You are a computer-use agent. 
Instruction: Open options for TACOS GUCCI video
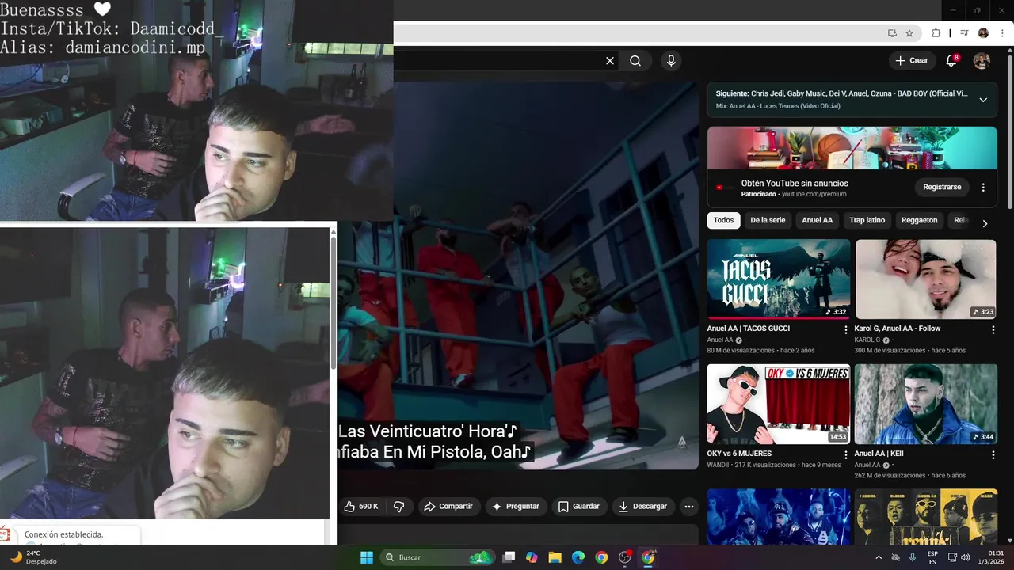tap(845, 329)
